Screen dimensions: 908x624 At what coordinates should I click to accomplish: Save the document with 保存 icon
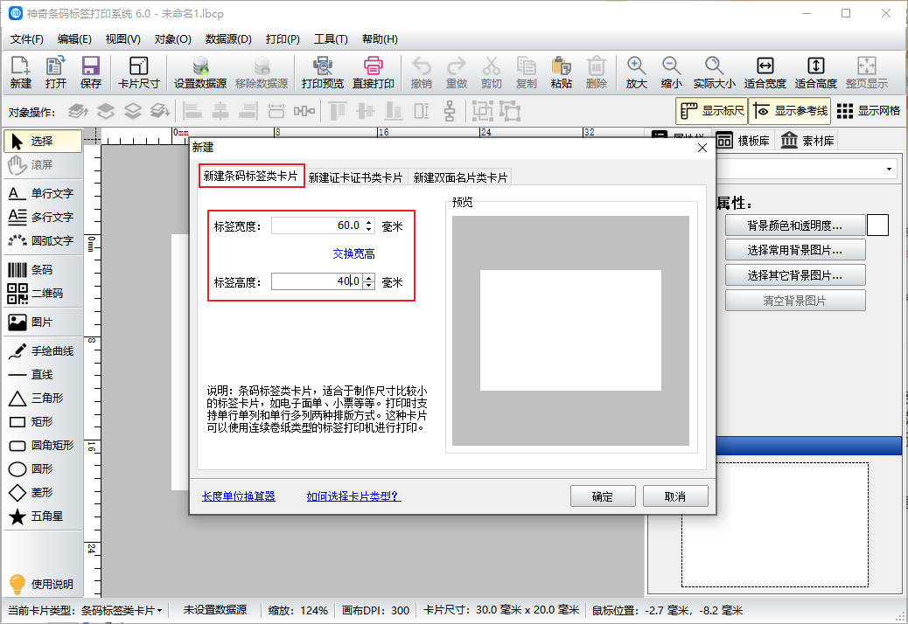point(91,73)
